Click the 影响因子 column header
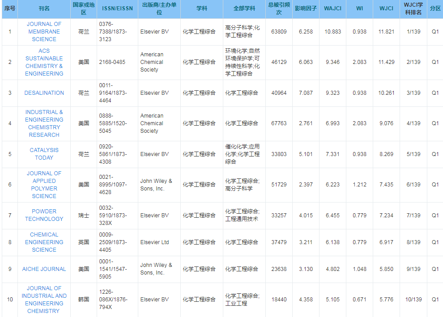 pyautogui.click(x=306, y=8)
